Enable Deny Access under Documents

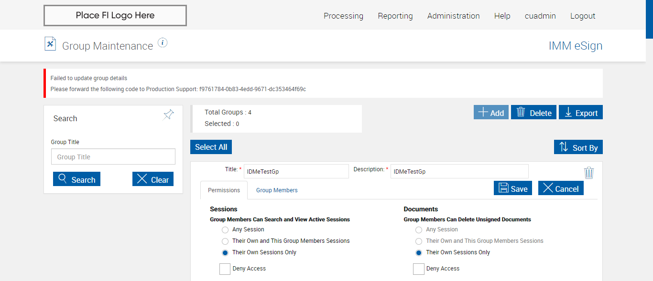419,269
